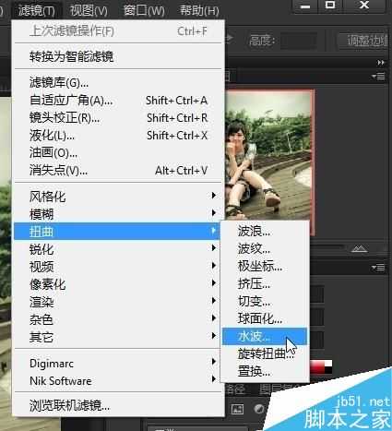Open the 帮助(H) menu
Screen dimensions: 392x431
pos(199,10)
